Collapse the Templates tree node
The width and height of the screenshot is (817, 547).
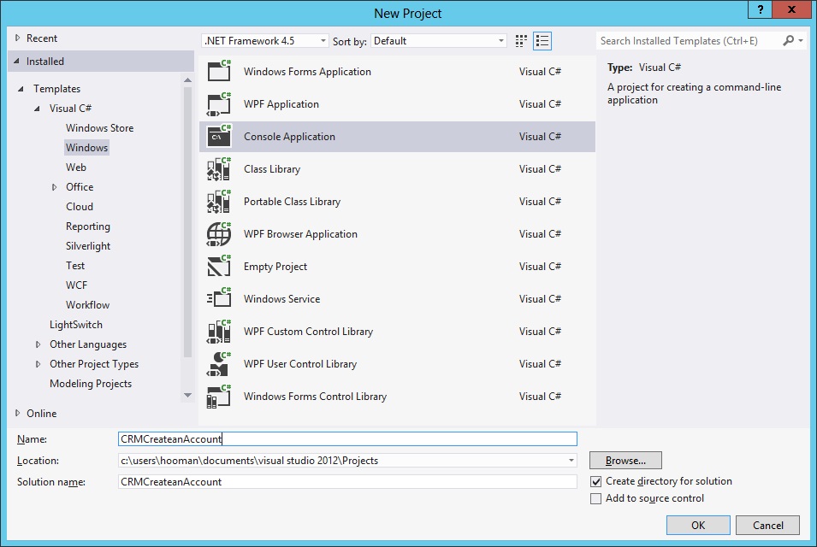(21, 89)
